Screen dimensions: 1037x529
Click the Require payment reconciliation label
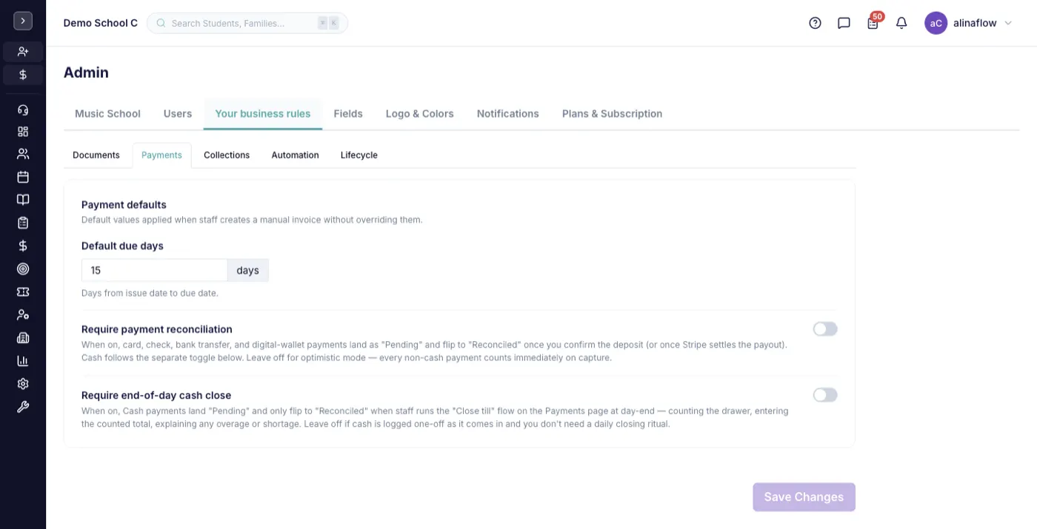[x=157, y=329]
